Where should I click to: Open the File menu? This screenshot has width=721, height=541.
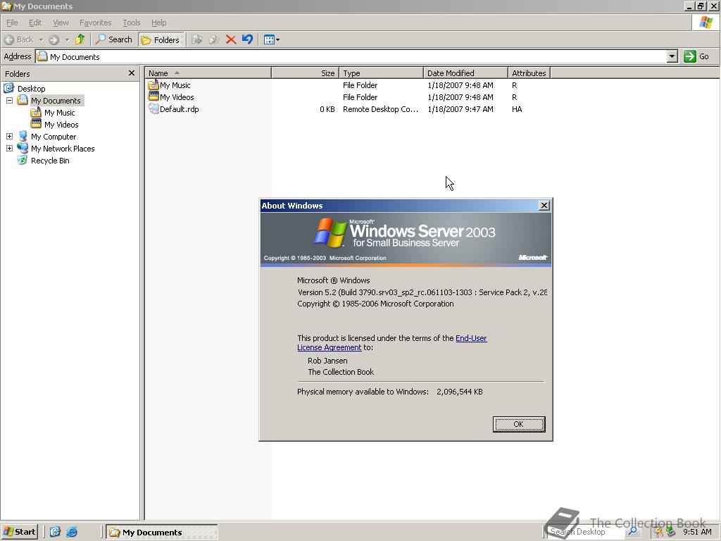pos(12,23)
